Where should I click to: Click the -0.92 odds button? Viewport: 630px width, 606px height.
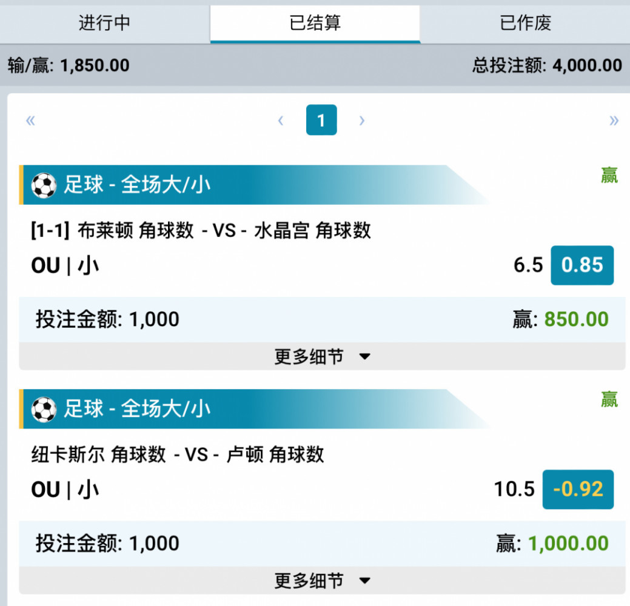point(578,490)
